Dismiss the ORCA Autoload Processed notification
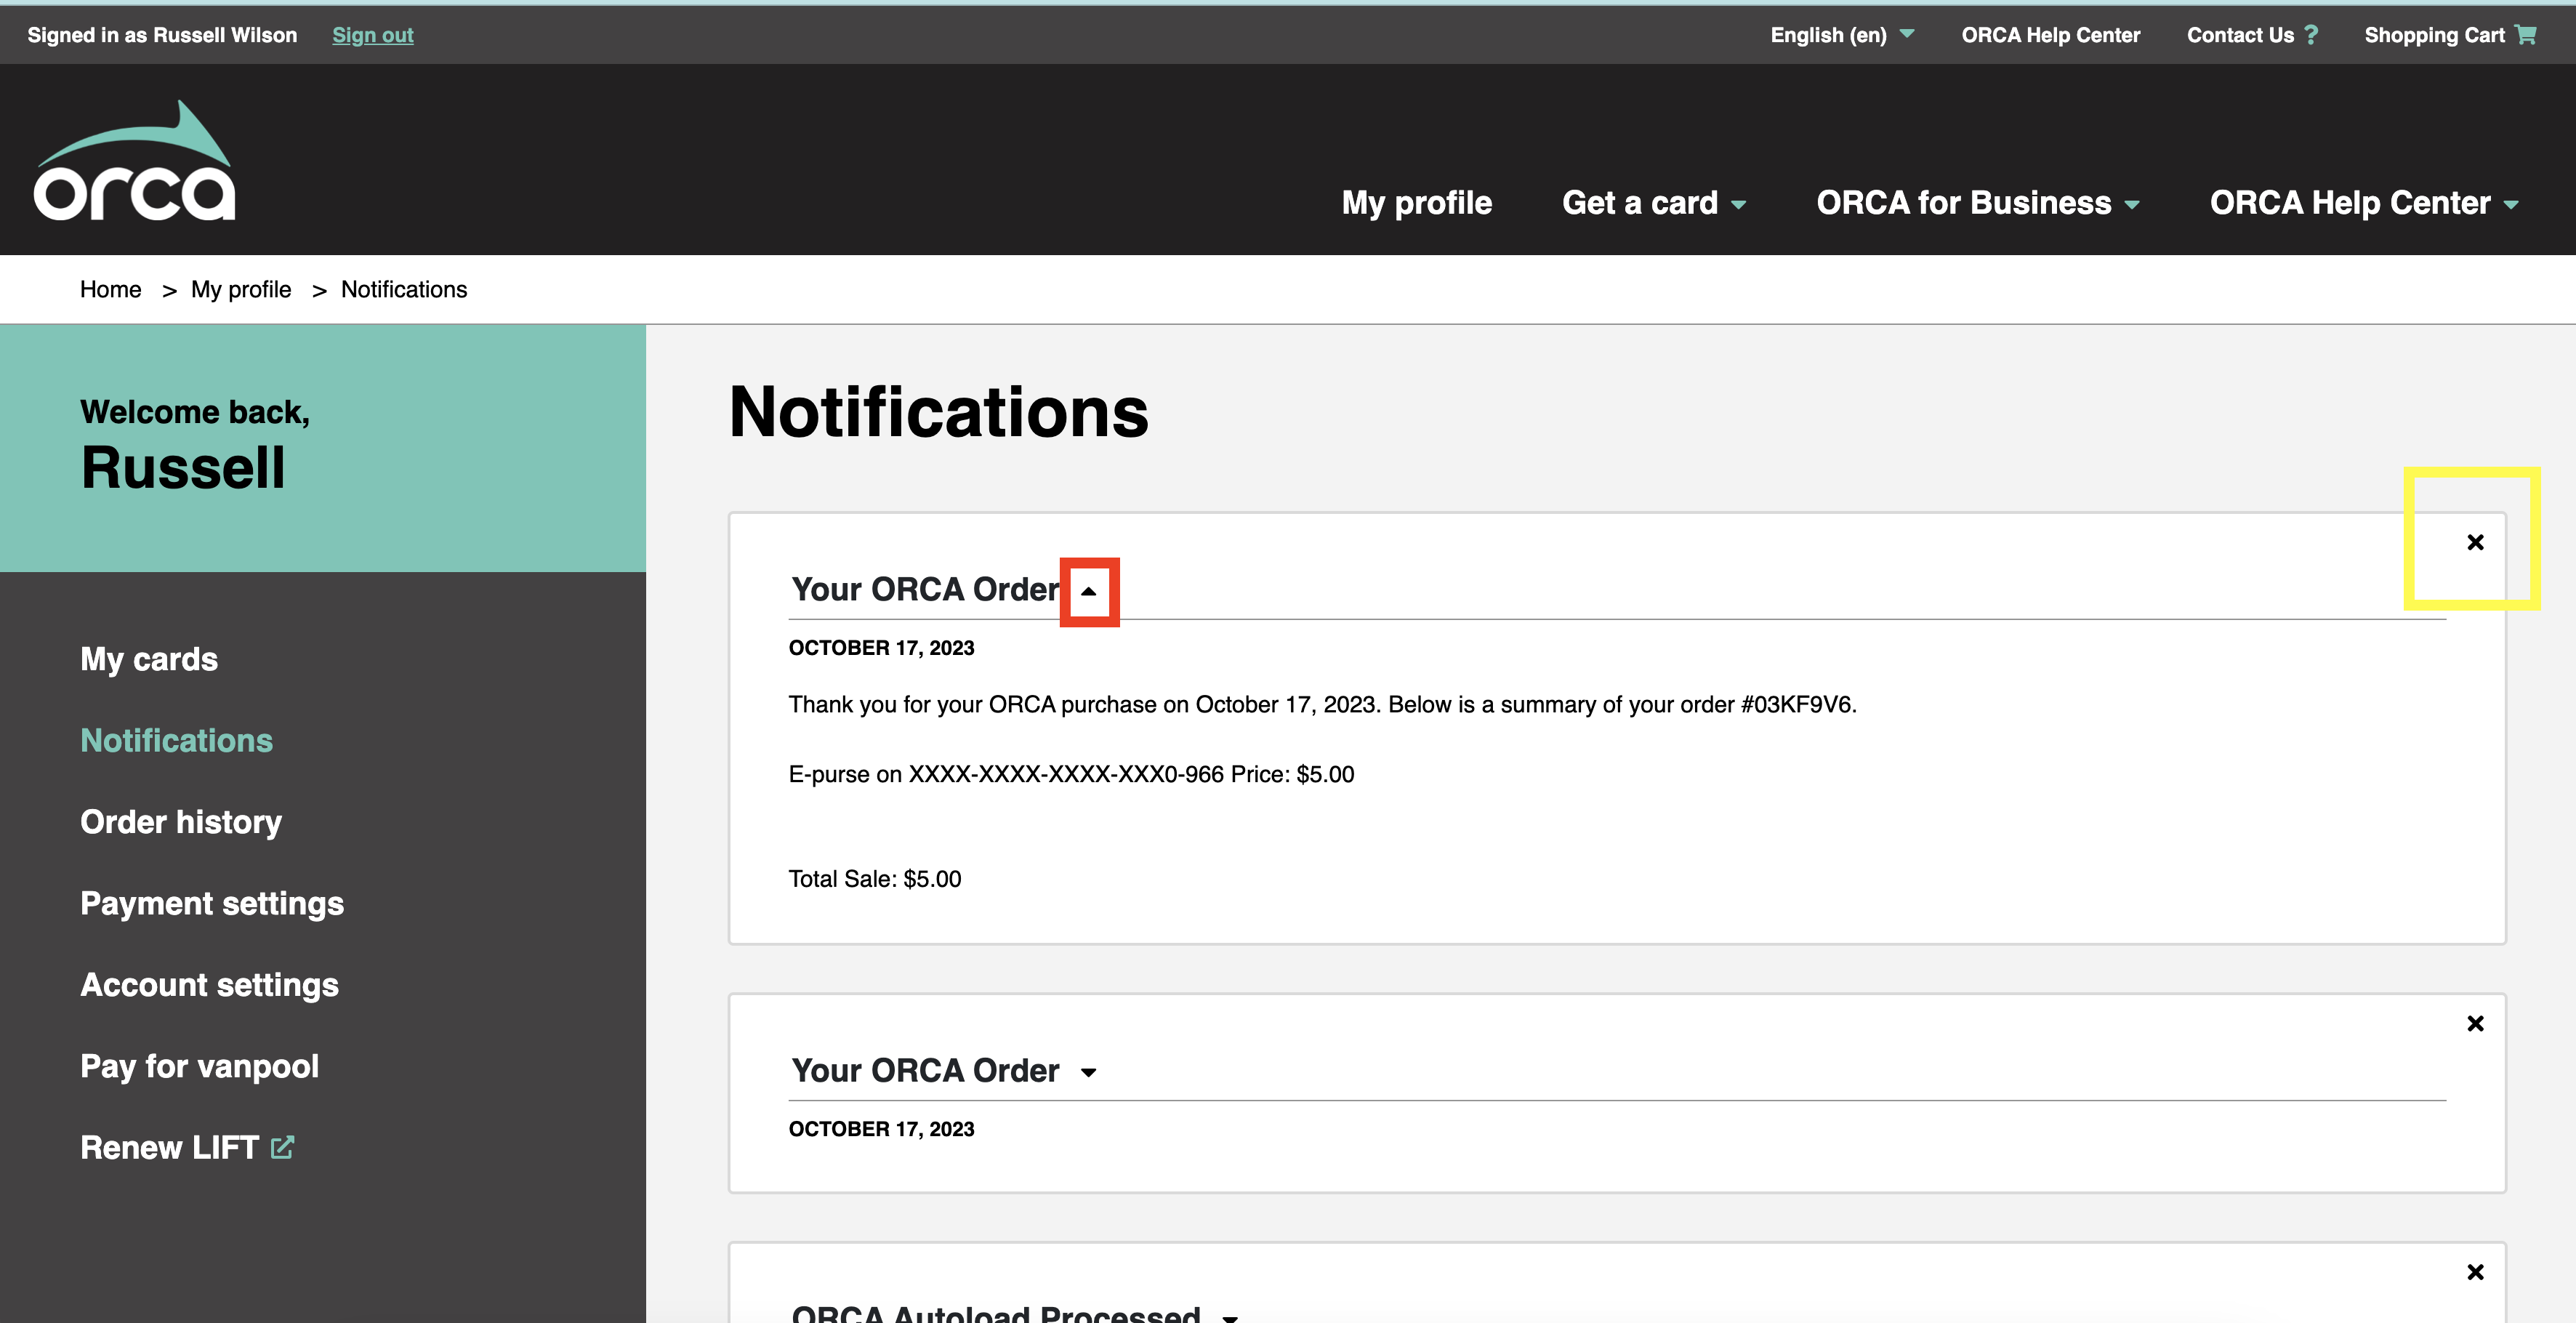This screenshot has width=2576, height=1323. pos(2475,1272)
